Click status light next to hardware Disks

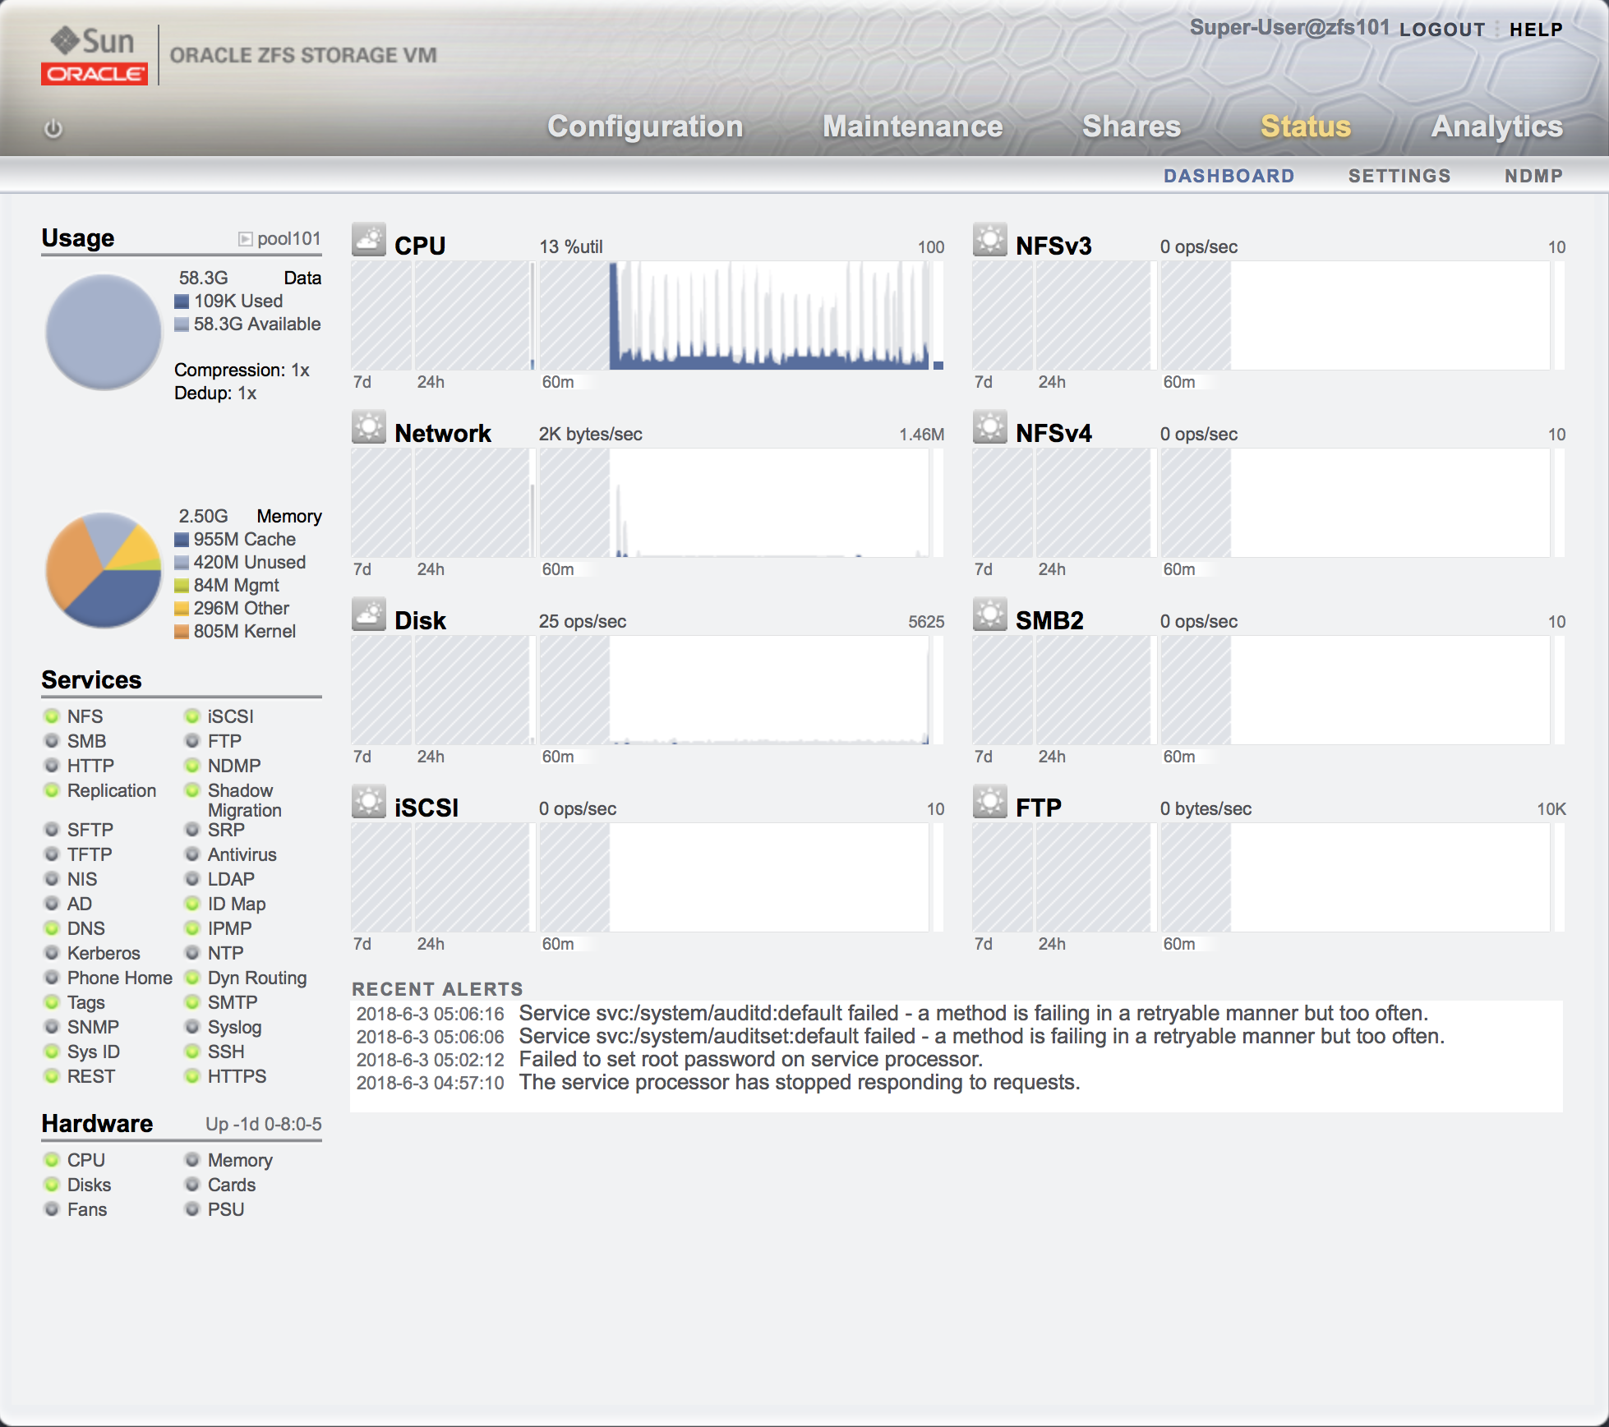pos(52,1185)
